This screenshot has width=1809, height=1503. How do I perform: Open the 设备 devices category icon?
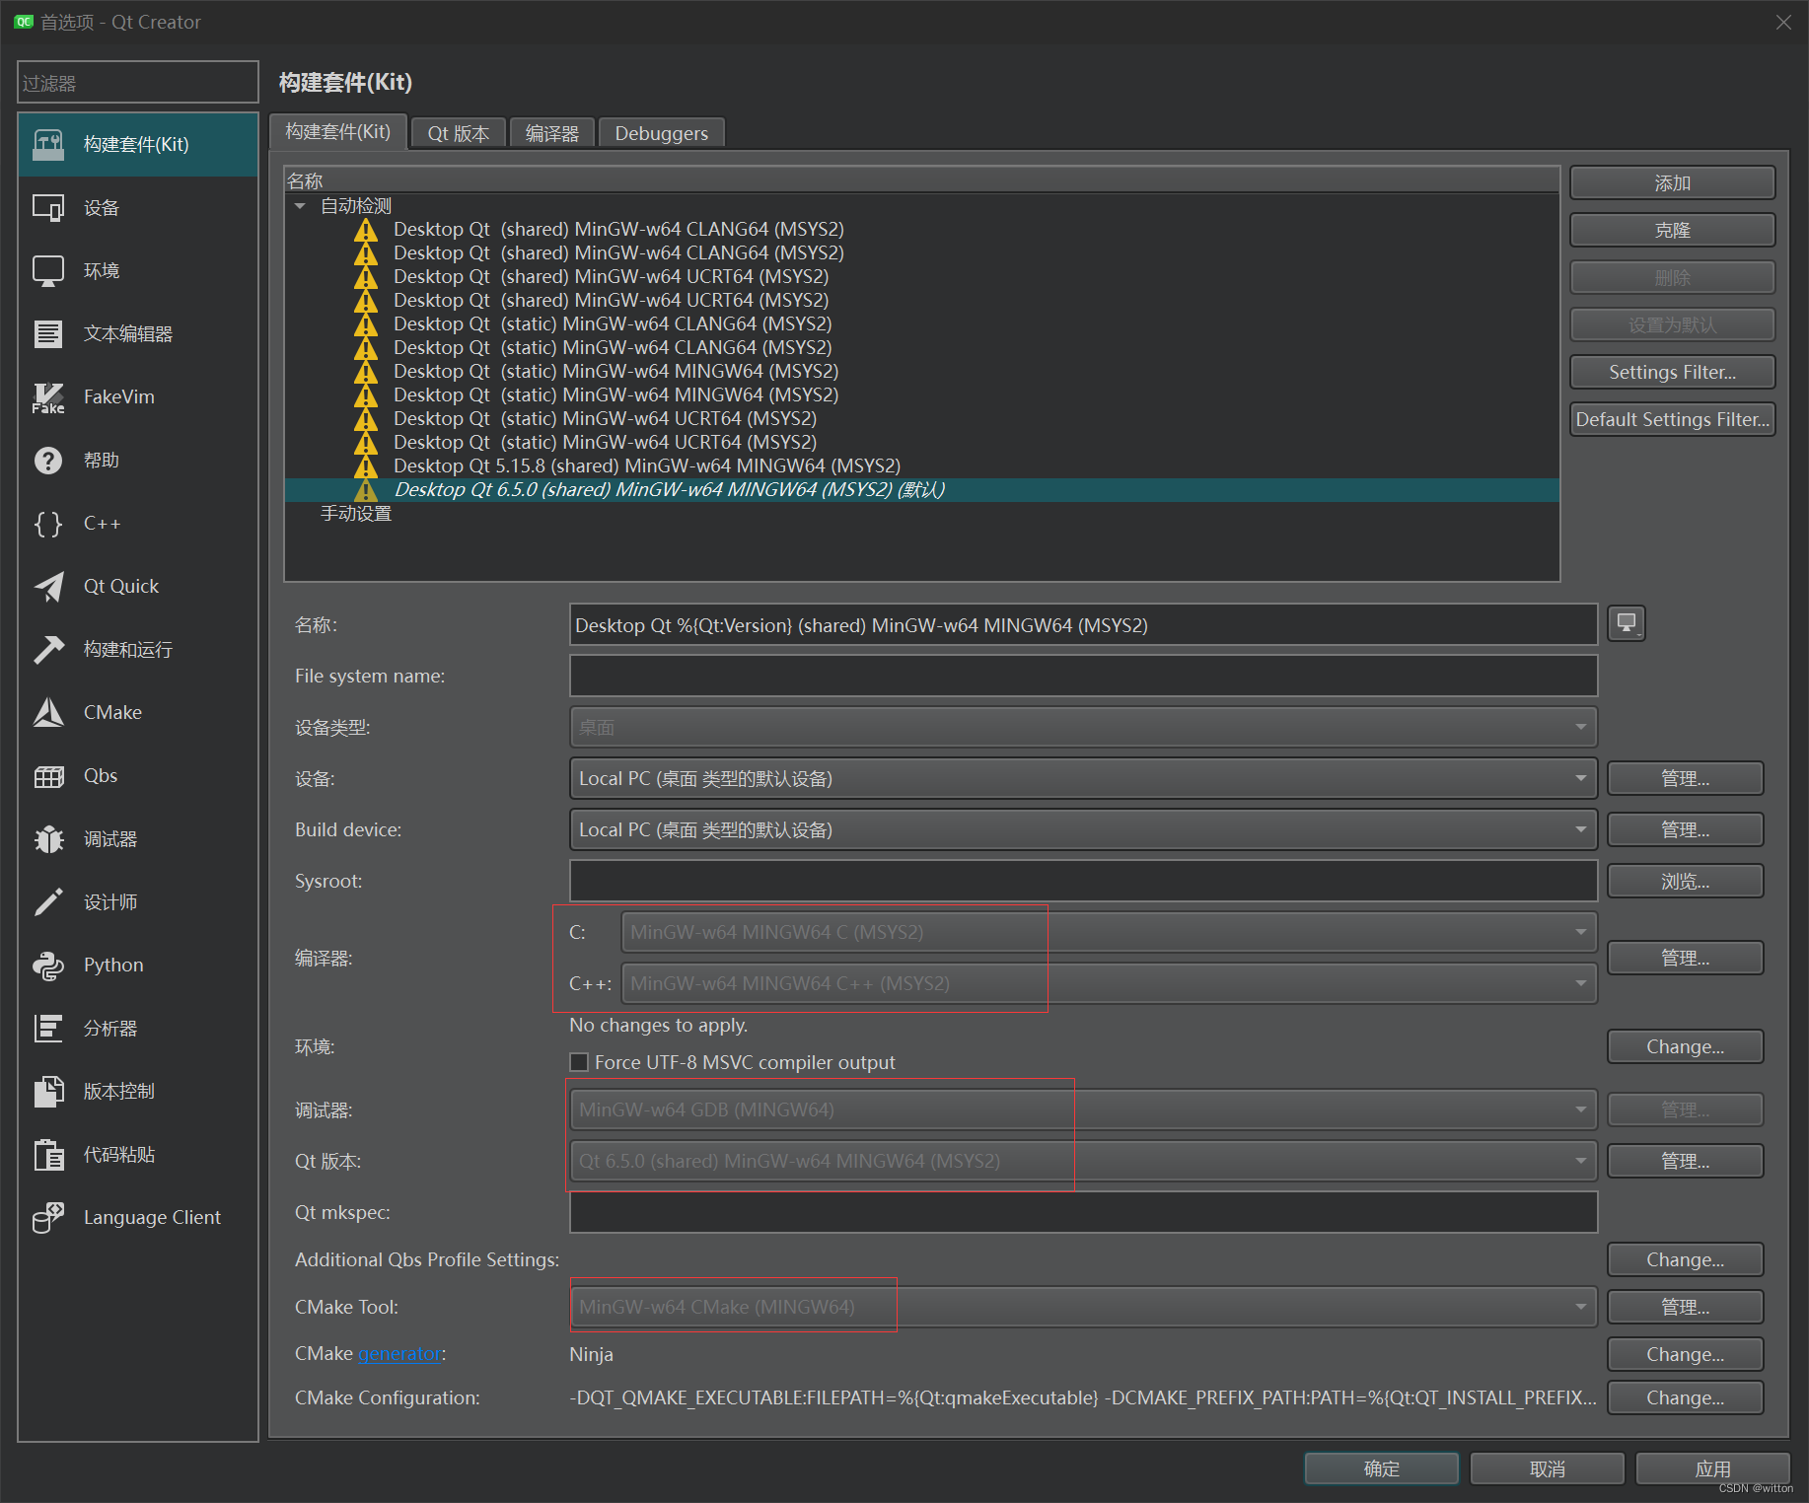48,208
